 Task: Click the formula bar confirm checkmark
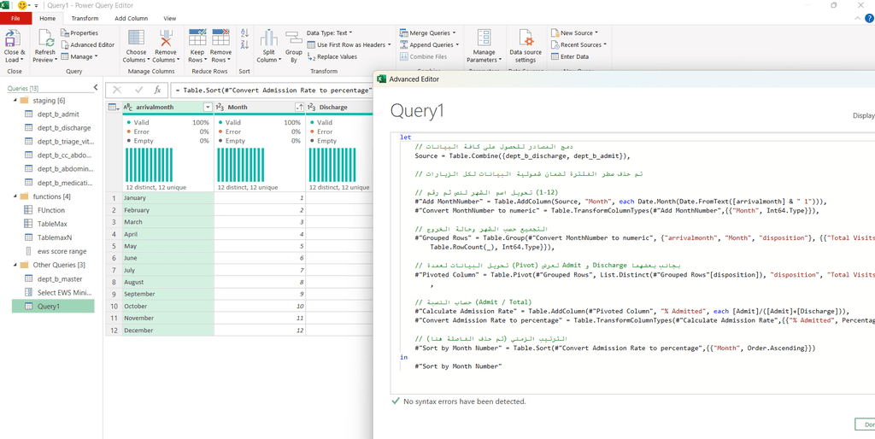pos(138,89)
